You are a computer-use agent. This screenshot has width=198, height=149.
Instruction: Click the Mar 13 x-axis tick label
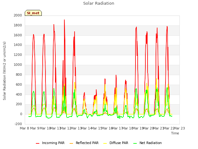coord(76,128)
